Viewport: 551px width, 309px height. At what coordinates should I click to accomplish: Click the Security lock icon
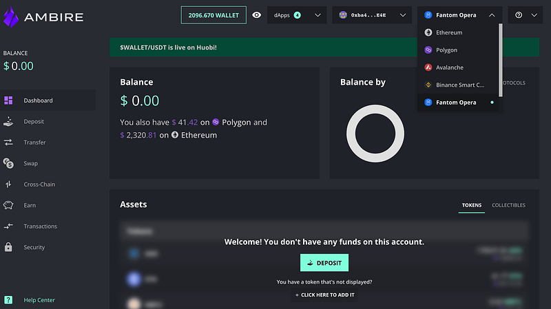[x=8, y=247]
